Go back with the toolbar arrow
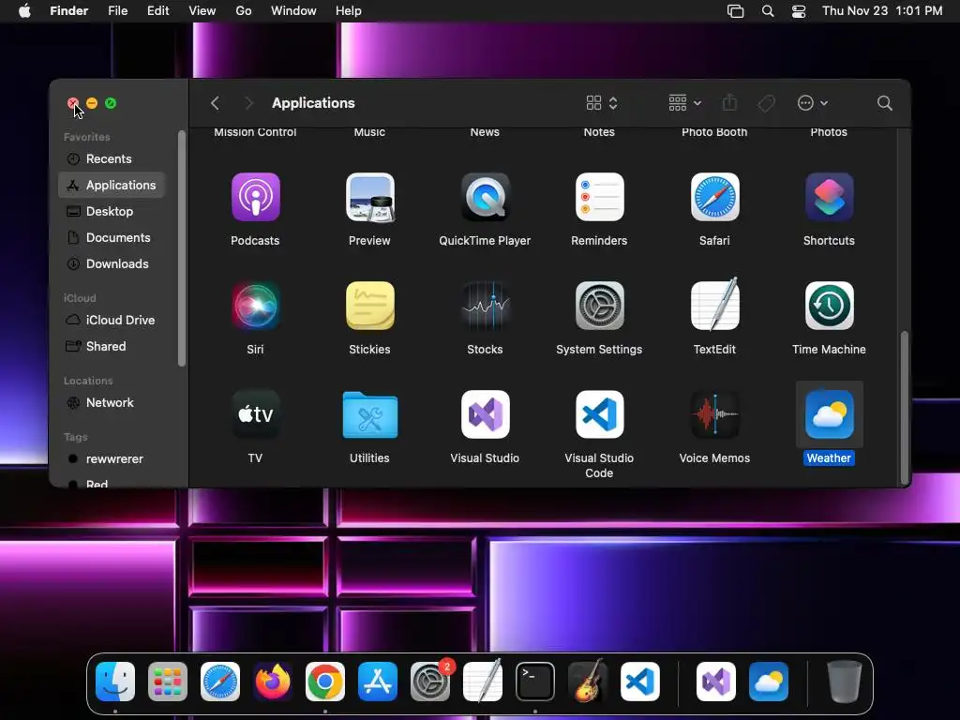 tap(215, 103)
